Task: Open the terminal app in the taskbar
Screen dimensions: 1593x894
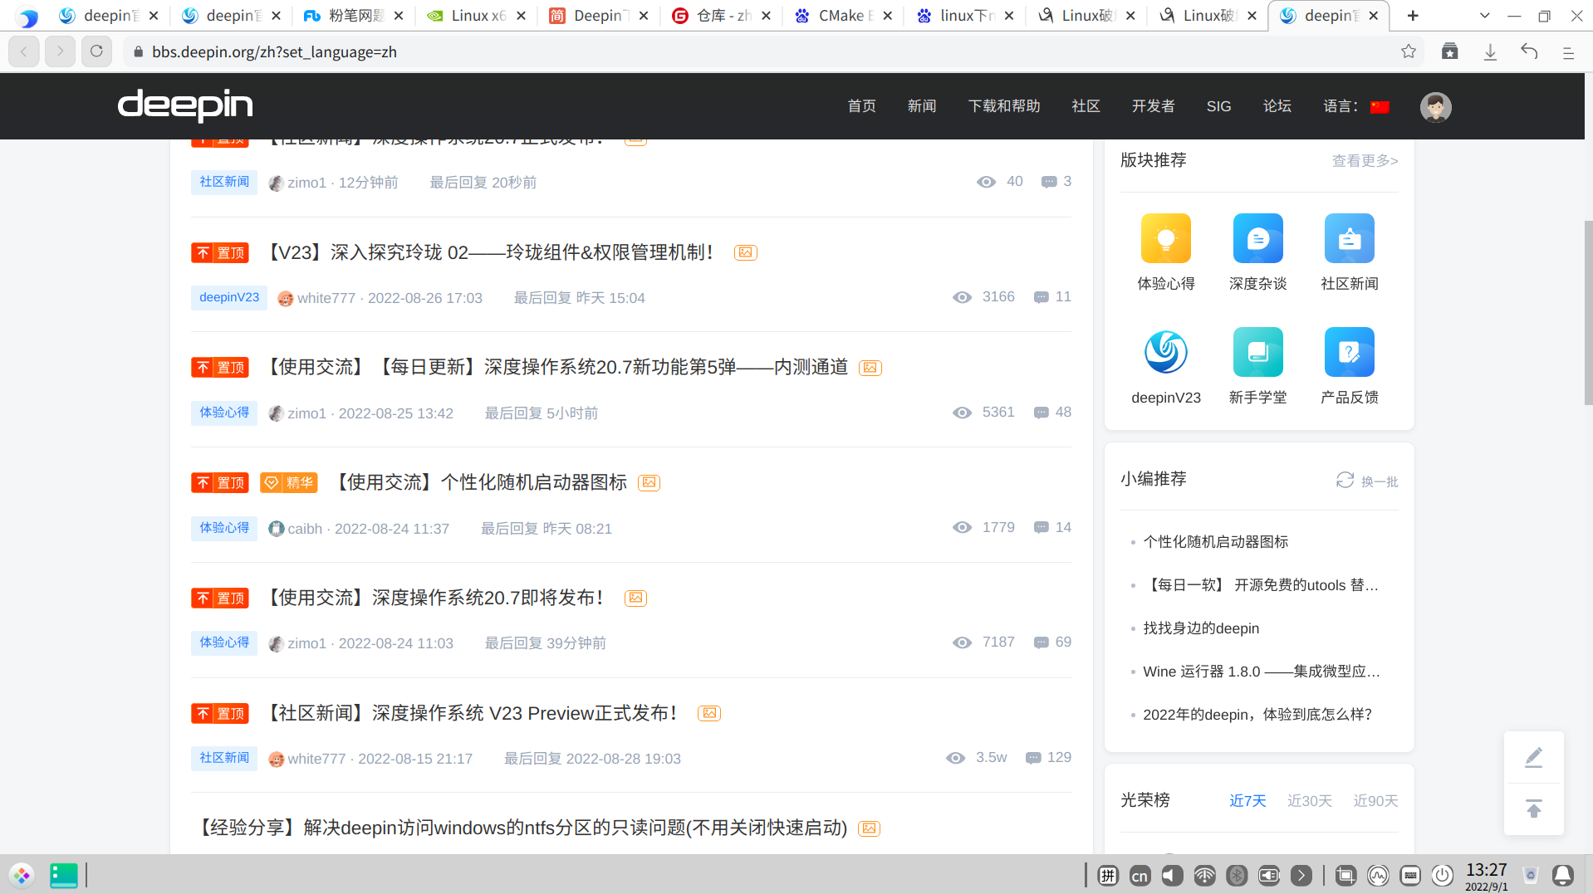Action: (x=64, y=875)
